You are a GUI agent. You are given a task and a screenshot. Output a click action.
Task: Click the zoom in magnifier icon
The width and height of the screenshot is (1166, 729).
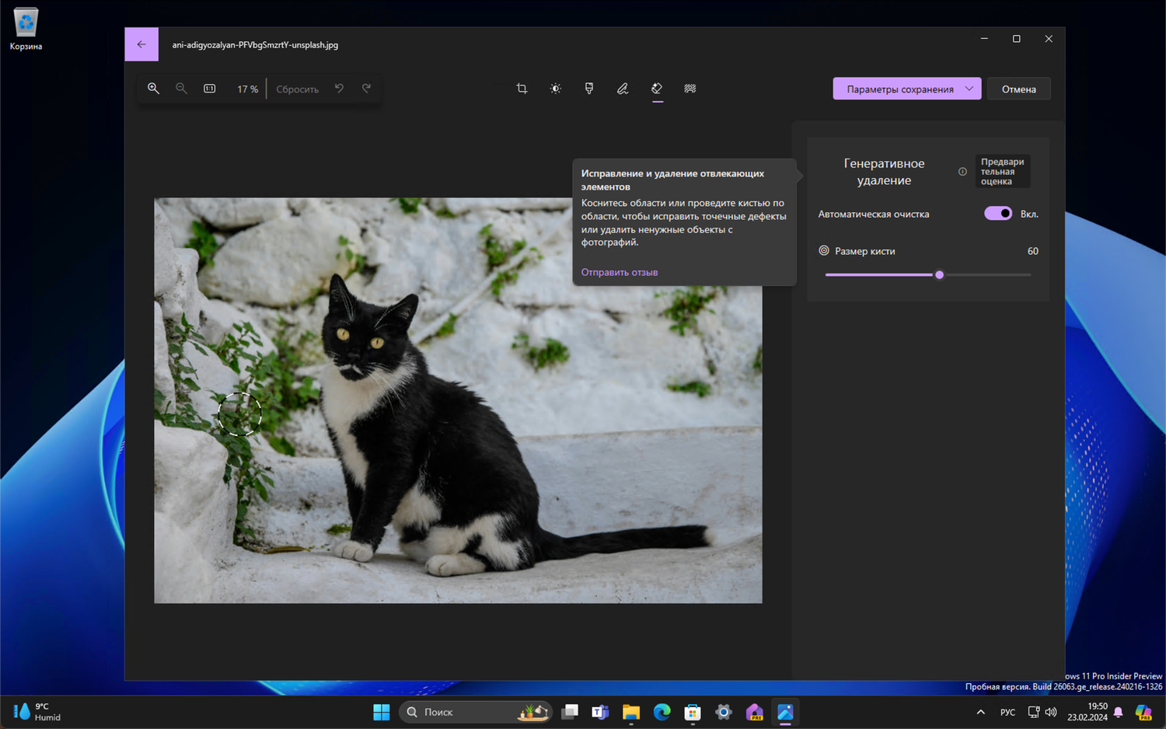153,89
